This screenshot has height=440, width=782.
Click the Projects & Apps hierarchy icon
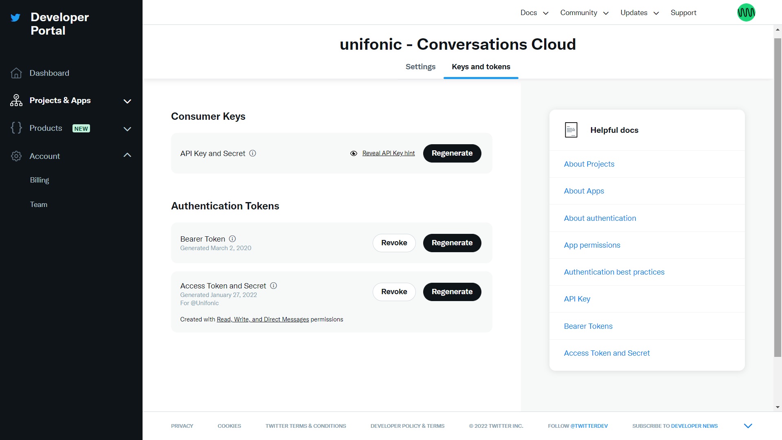pyautogui.click(x=16, y=100)
